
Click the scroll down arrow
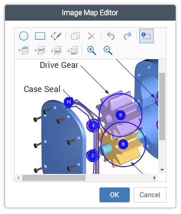[162, 170]
